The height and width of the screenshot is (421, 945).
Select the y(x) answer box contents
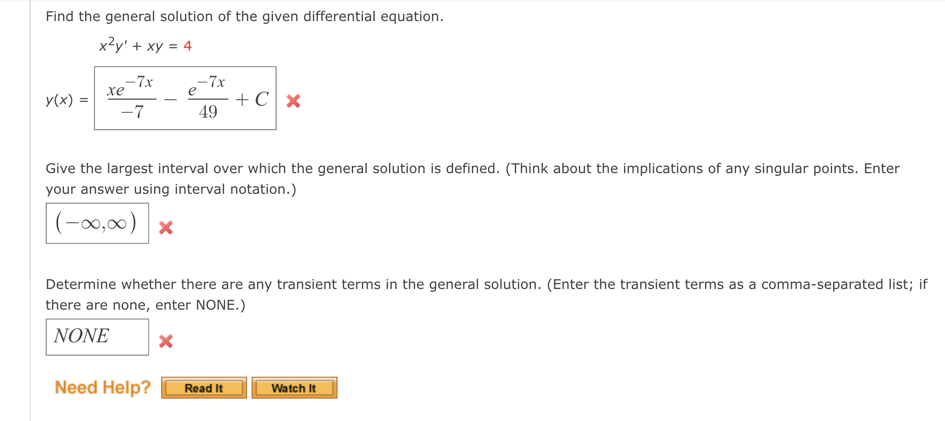185,99
